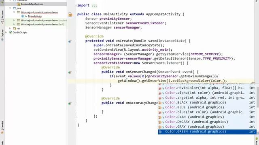This screenshot has height=145, width=259.
Task: Click TYPE_PROXIMITY constant in the code
Action: (217, 58)
